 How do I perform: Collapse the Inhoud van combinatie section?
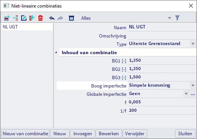coord(56,52)
